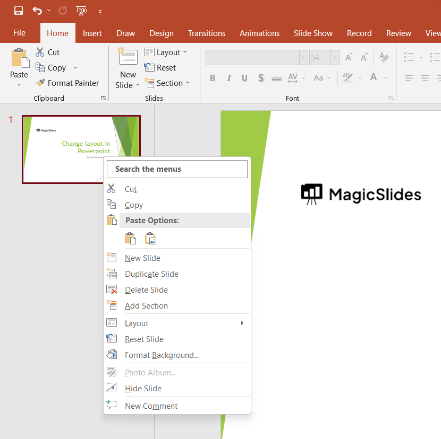The image size is (441, 439).
Task: Click the Save icon in title bar
Action: coord(19,11)
